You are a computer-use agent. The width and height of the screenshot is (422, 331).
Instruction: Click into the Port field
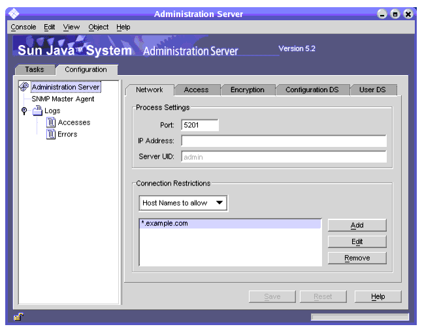pos(200,125)
